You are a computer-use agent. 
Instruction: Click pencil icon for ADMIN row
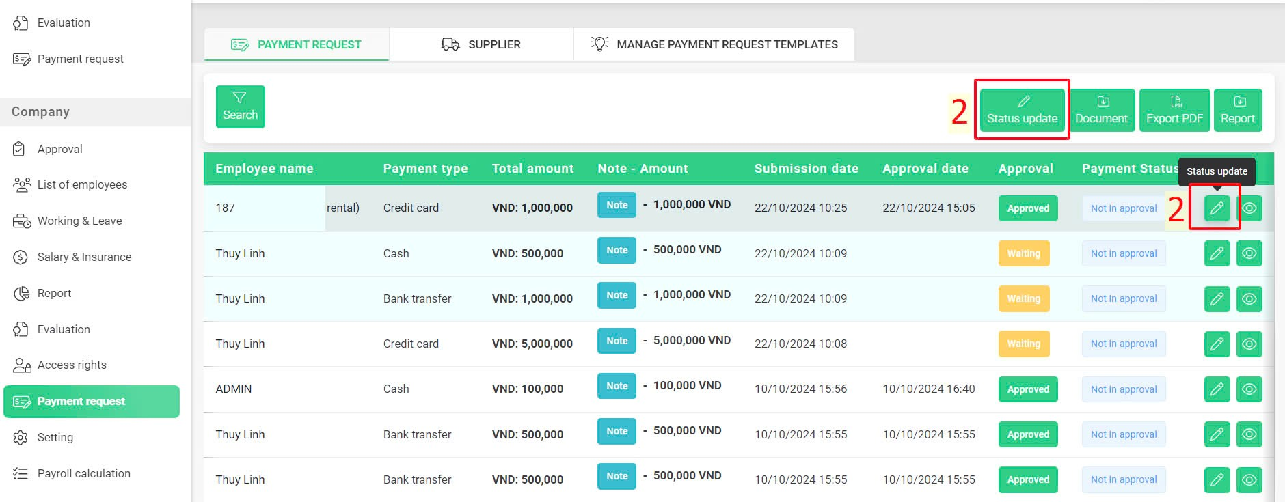click(x=1217, y=389)
